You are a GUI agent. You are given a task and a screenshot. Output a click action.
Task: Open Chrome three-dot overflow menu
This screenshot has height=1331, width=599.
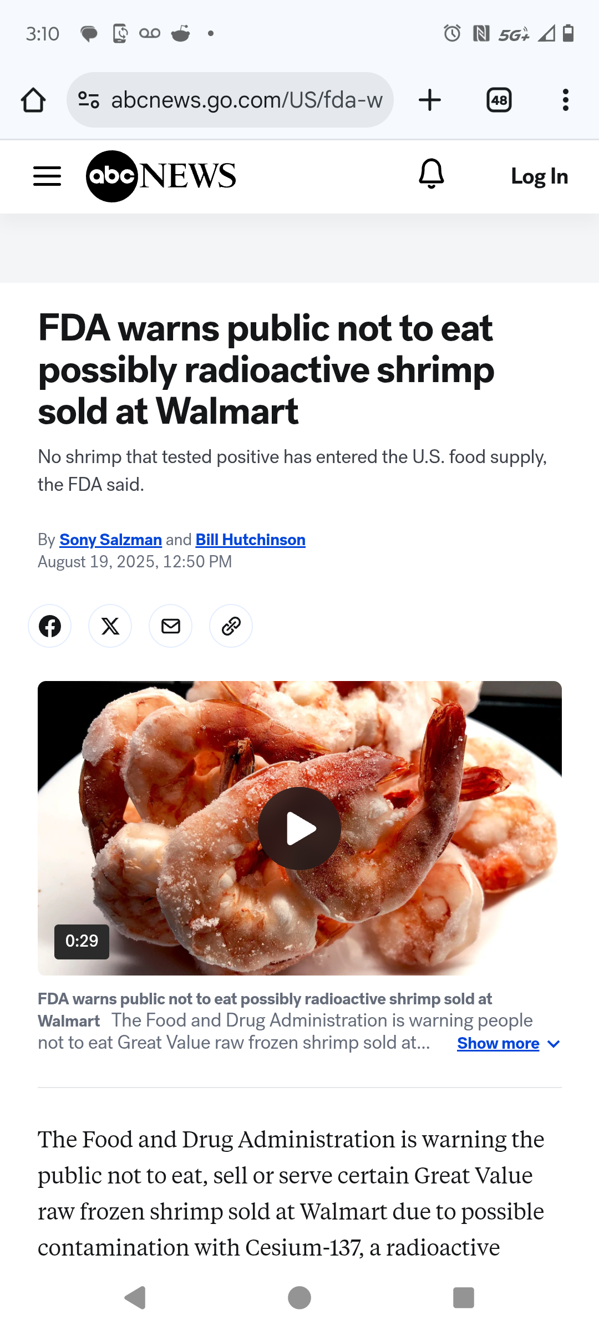[x=566, y=100]
